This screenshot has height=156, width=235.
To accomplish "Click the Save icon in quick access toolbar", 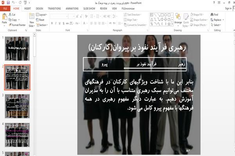I will point(8,3).
